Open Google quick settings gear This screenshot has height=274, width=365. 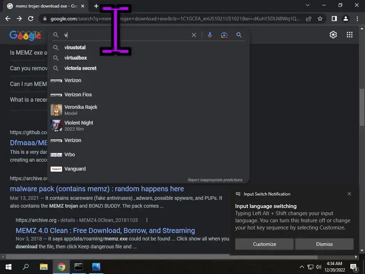tap(333, 35)
